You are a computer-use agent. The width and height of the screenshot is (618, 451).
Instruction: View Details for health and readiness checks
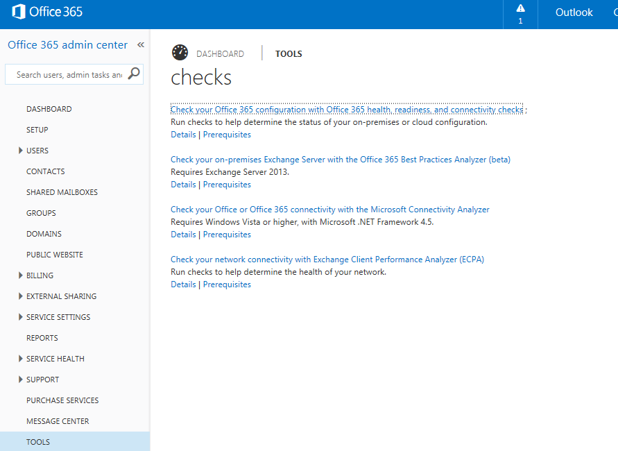click(183, 135)
